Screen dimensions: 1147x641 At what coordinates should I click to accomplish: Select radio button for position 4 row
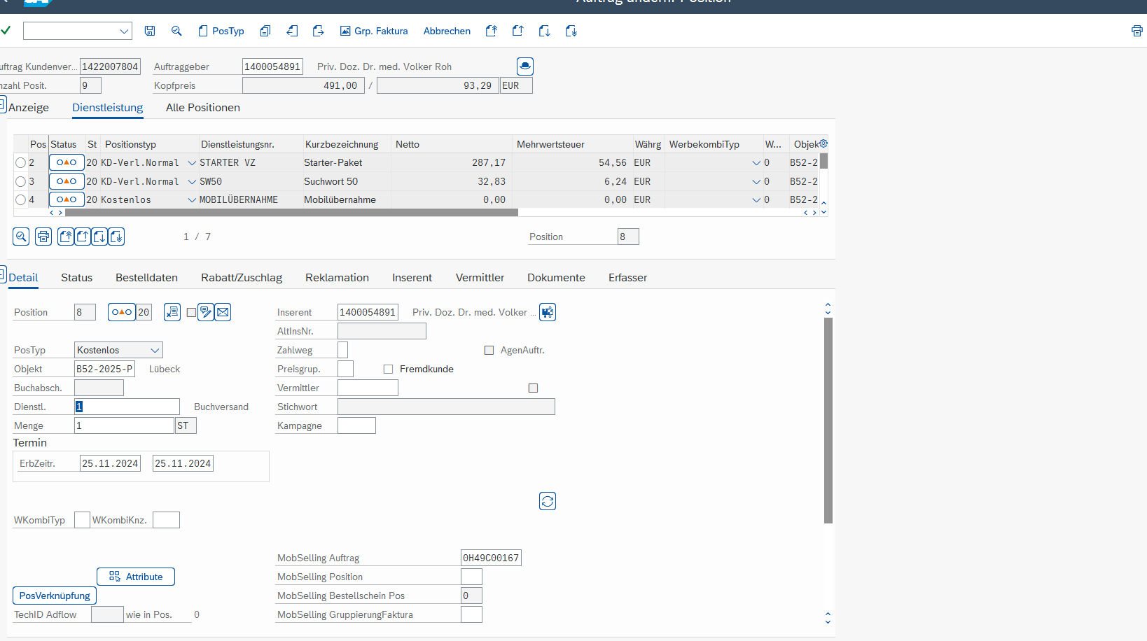point(20,199)
